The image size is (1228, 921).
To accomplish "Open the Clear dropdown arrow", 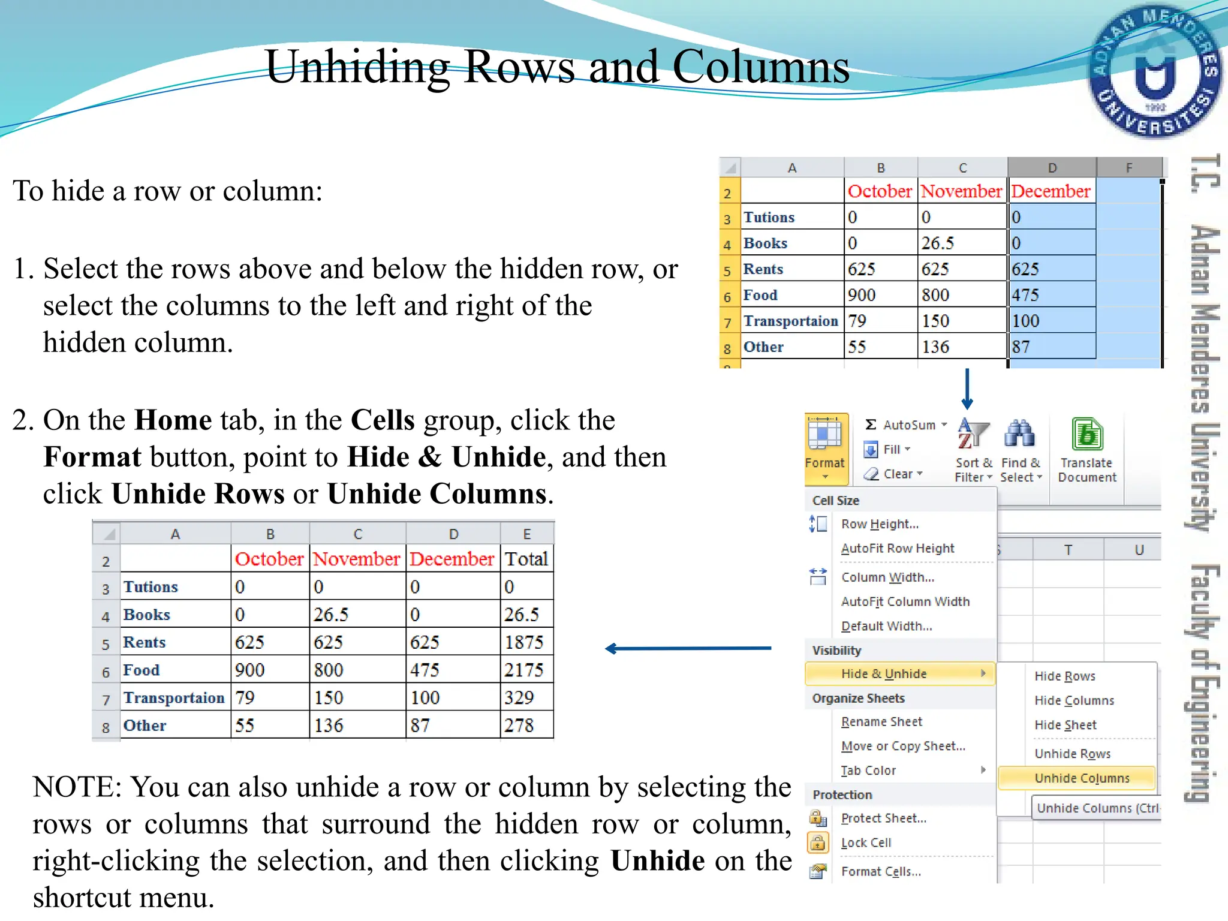I will click(919, 474).
